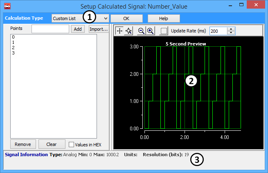Remove the selected point
Viewport: 268px width, 173px height.
(x=23, y=144)
